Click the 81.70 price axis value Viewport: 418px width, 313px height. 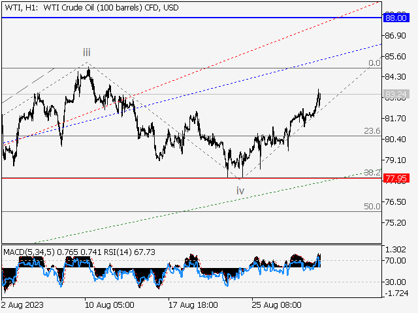coord(396,118)
